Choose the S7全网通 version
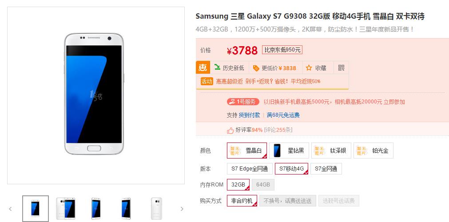Image resolution: width=449 pixels, height=222 pixels. 326,169
